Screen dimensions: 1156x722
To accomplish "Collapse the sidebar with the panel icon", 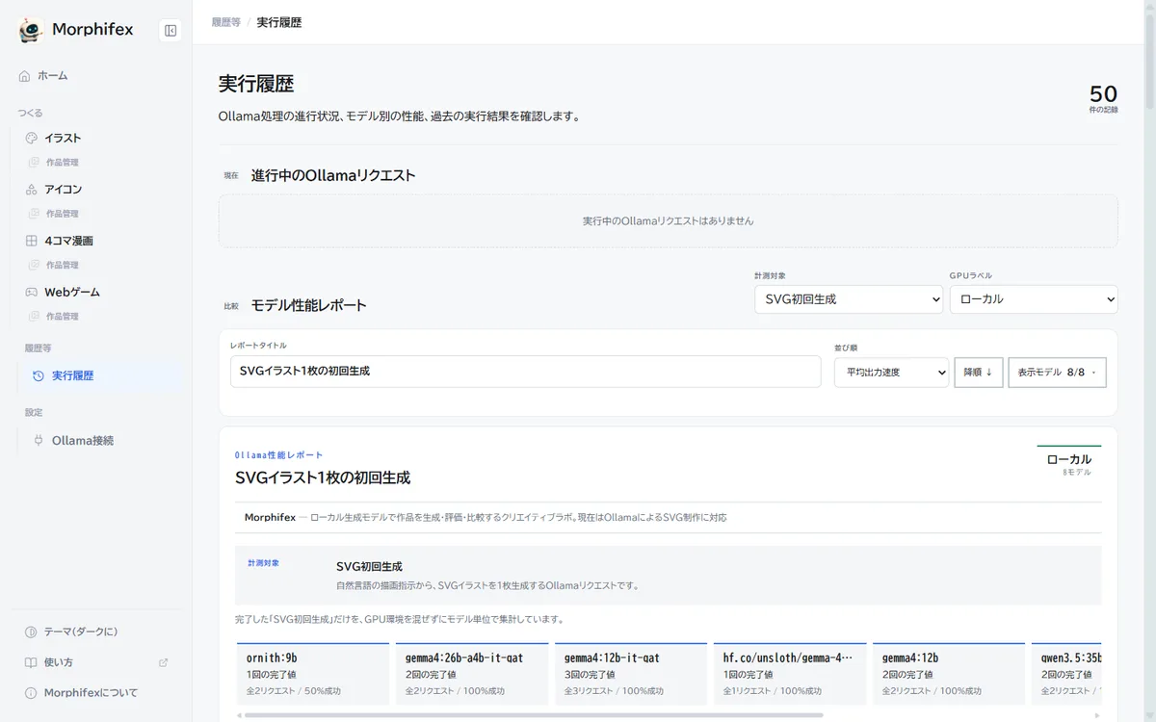I will [171, 31].
